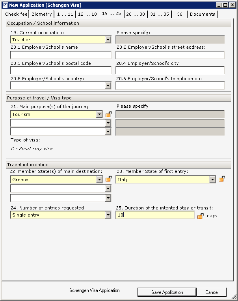The width and height of the screenshot is (238, 301).
Task: Click Employer/School's city input field
Action: tap(170, 70)
